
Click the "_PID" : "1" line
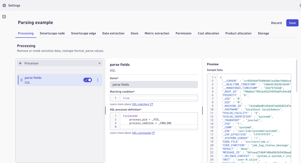[x=232, y=124]
